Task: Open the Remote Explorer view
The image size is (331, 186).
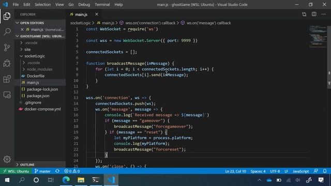Action: tap(7, 95)
